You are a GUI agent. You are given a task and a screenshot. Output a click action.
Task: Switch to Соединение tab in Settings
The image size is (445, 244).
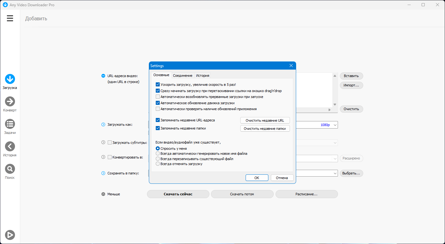click(x=183, y=76)
